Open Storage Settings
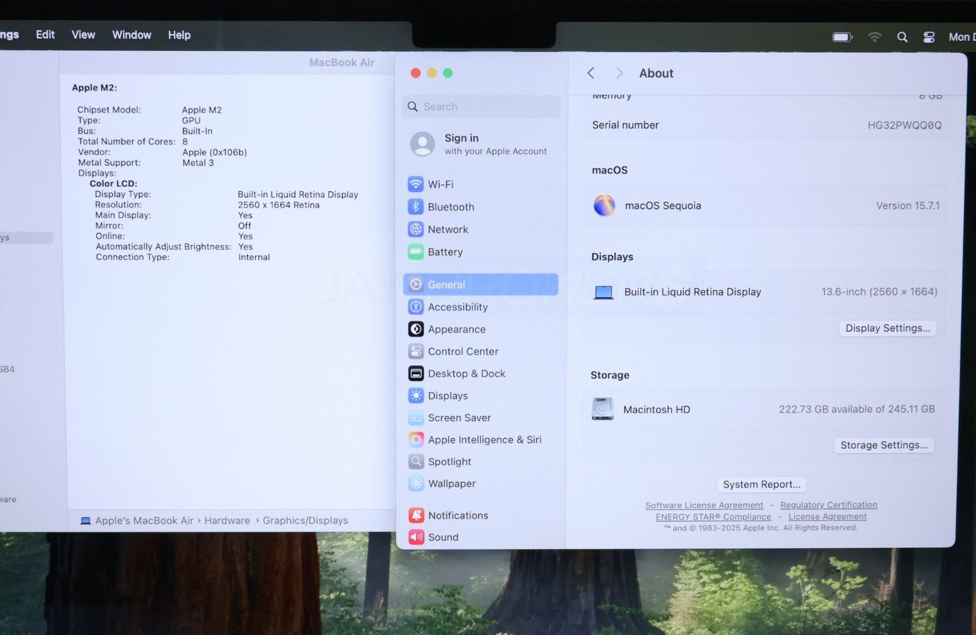 (x=883, y=445)
